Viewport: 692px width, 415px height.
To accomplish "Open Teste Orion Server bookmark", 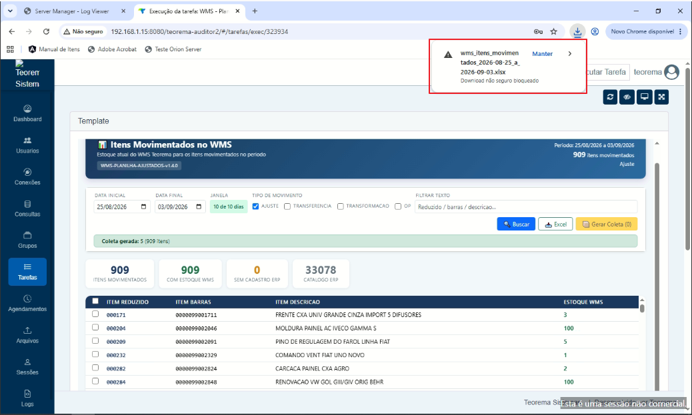I will click(x=173, y=49).
